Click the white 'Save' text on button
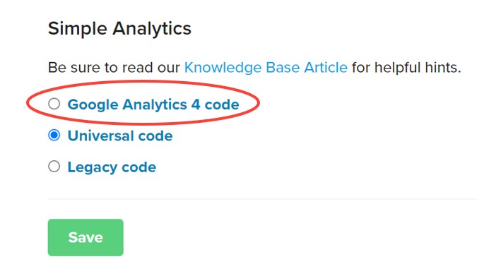This screenshot has width=484, height=276. pyautogui.click(x=85, y=237)
